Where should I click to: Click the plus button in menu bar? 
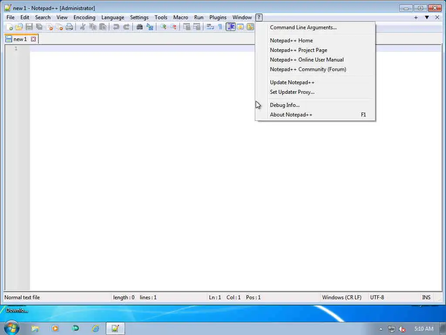coord(416,17)
